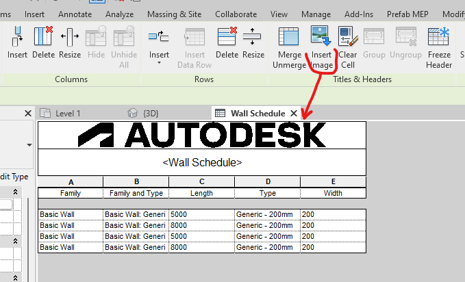Open the type selector dropdown arrow
The image size is (465, 282).
pyautogui.click(x=29, y=145)
